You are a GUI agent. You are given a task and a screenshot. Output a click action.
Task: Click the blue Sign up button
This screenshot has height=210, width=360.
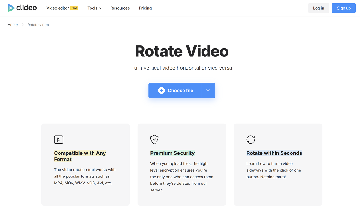coord(344,8)
